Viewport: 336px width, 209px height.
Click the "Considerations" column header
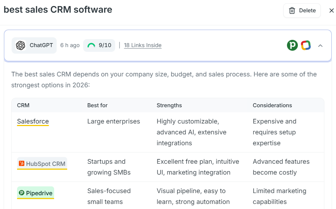tap(272, 105)
